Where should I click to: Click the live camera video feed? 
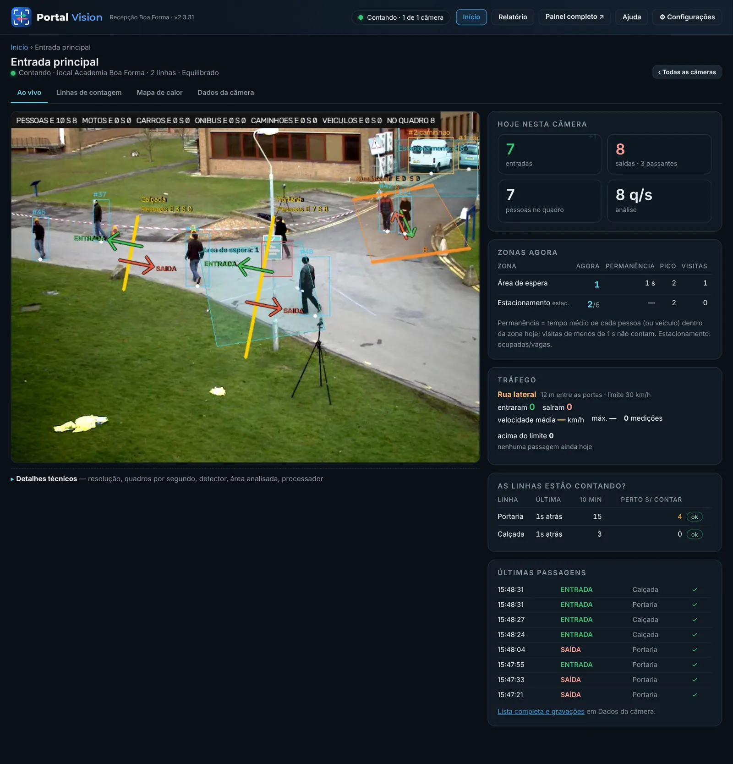[x=245, y=287]
